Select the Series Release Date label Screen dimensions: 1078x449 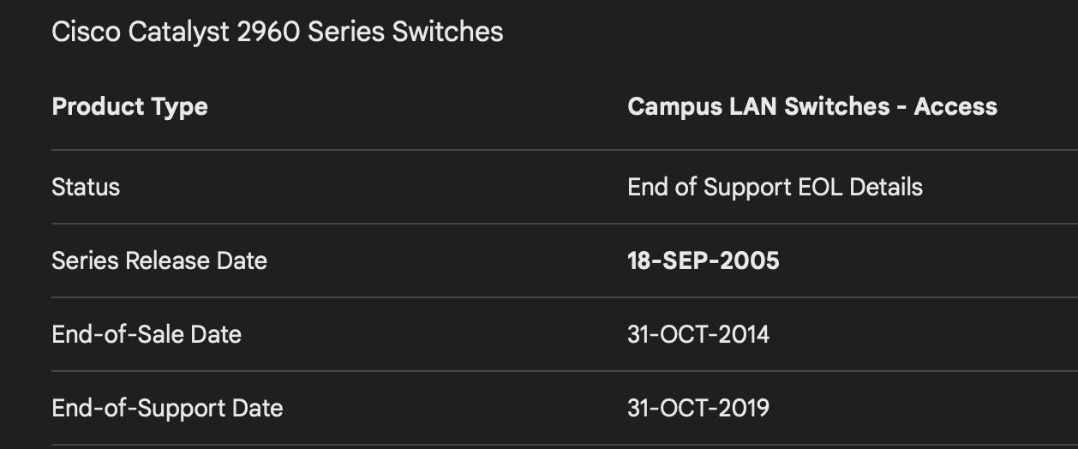(159, 260)
